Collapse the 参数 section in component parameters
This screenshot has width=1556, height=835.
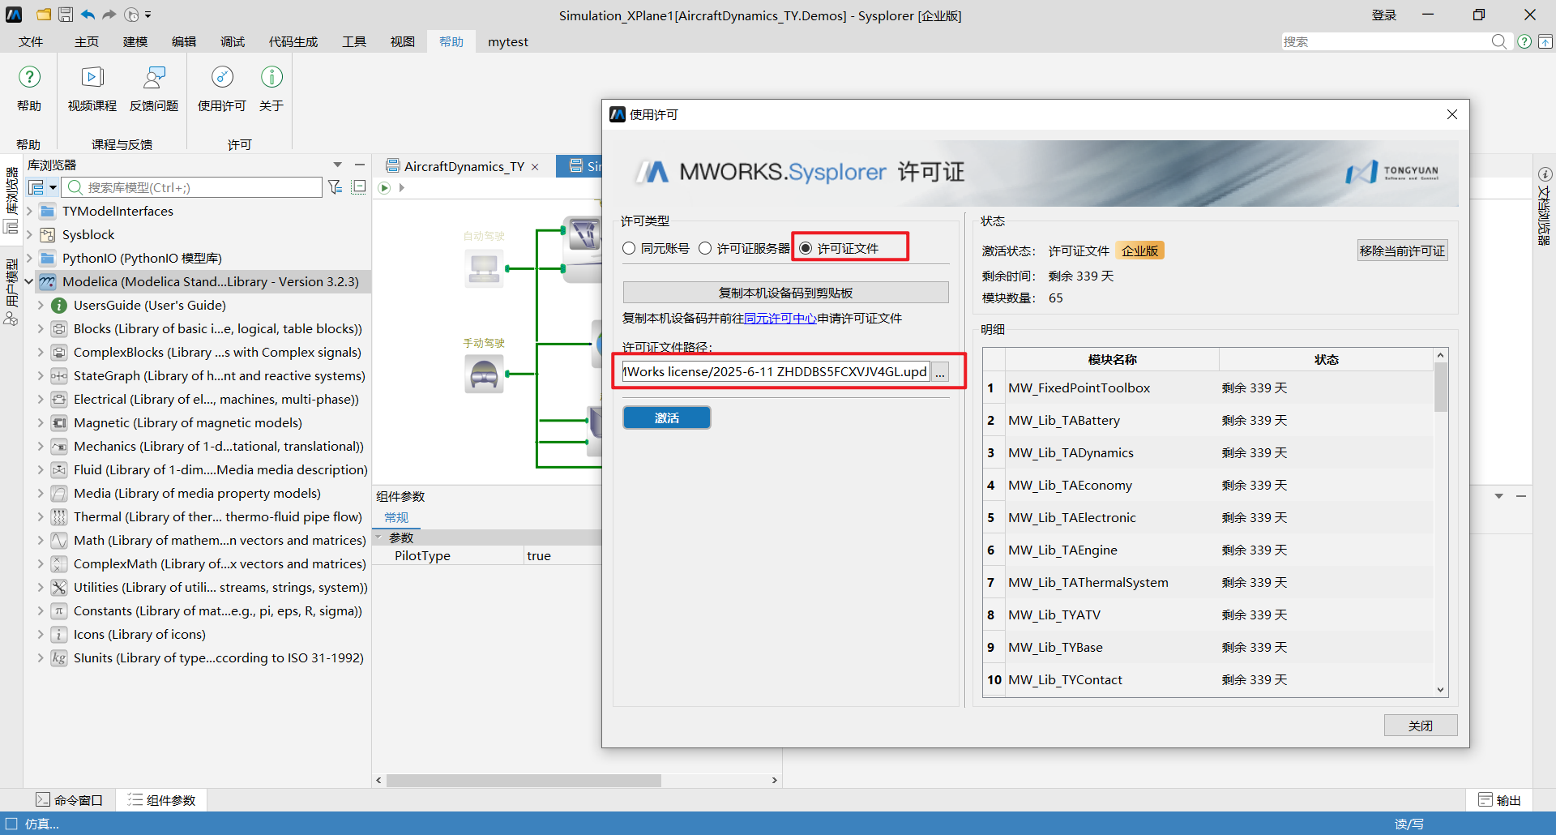tap(378, 537)
